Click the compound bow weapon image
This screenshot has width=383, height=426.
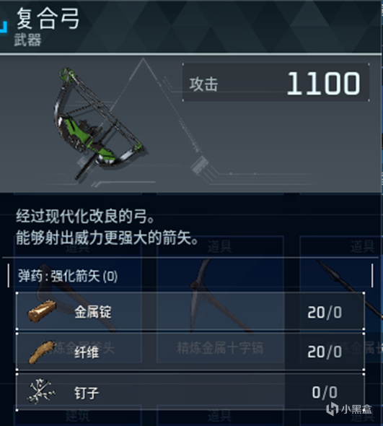100,123
